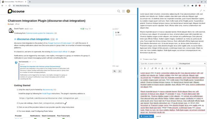Select the Discourse Meta browser tab
This screenshot has height=119, width=207.
tap(14, 2)
